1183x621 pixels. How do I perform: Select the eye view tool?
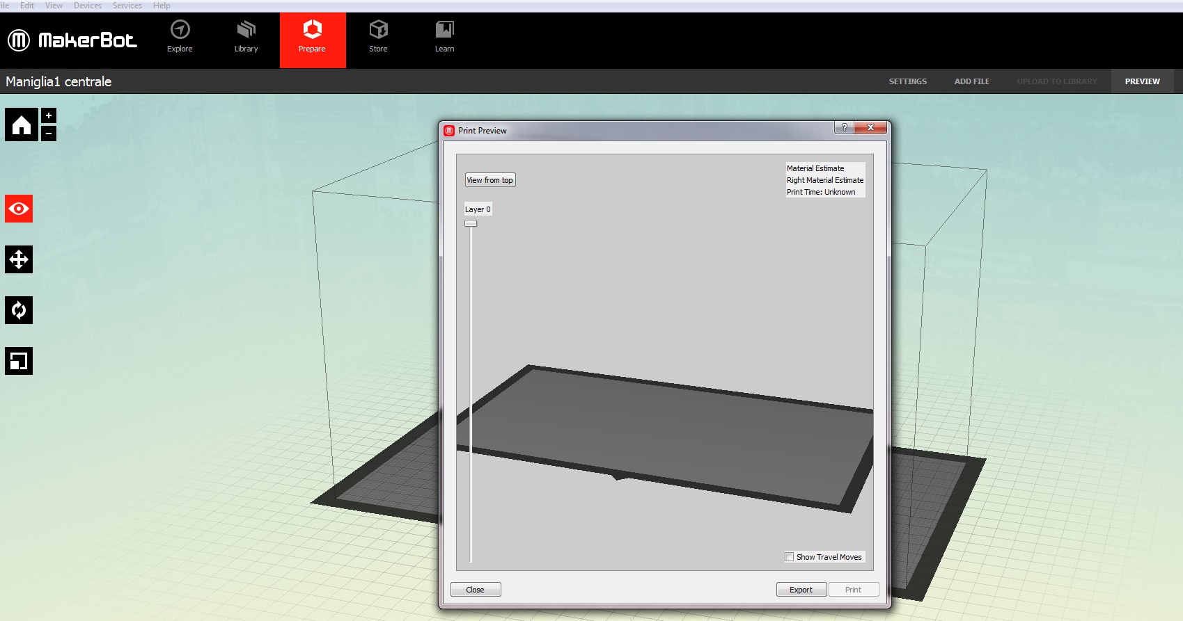19,209
